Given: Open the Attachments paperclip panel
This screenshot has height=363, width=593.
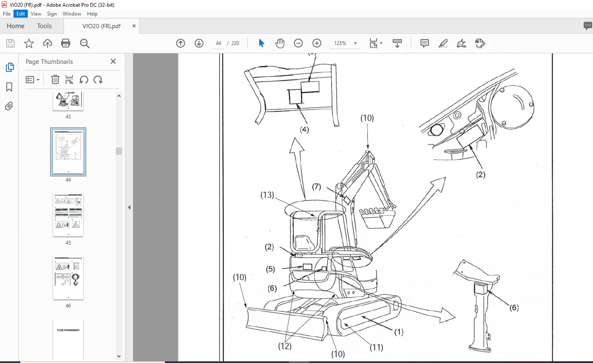Looking at the screenshot, I should [9, 106].
